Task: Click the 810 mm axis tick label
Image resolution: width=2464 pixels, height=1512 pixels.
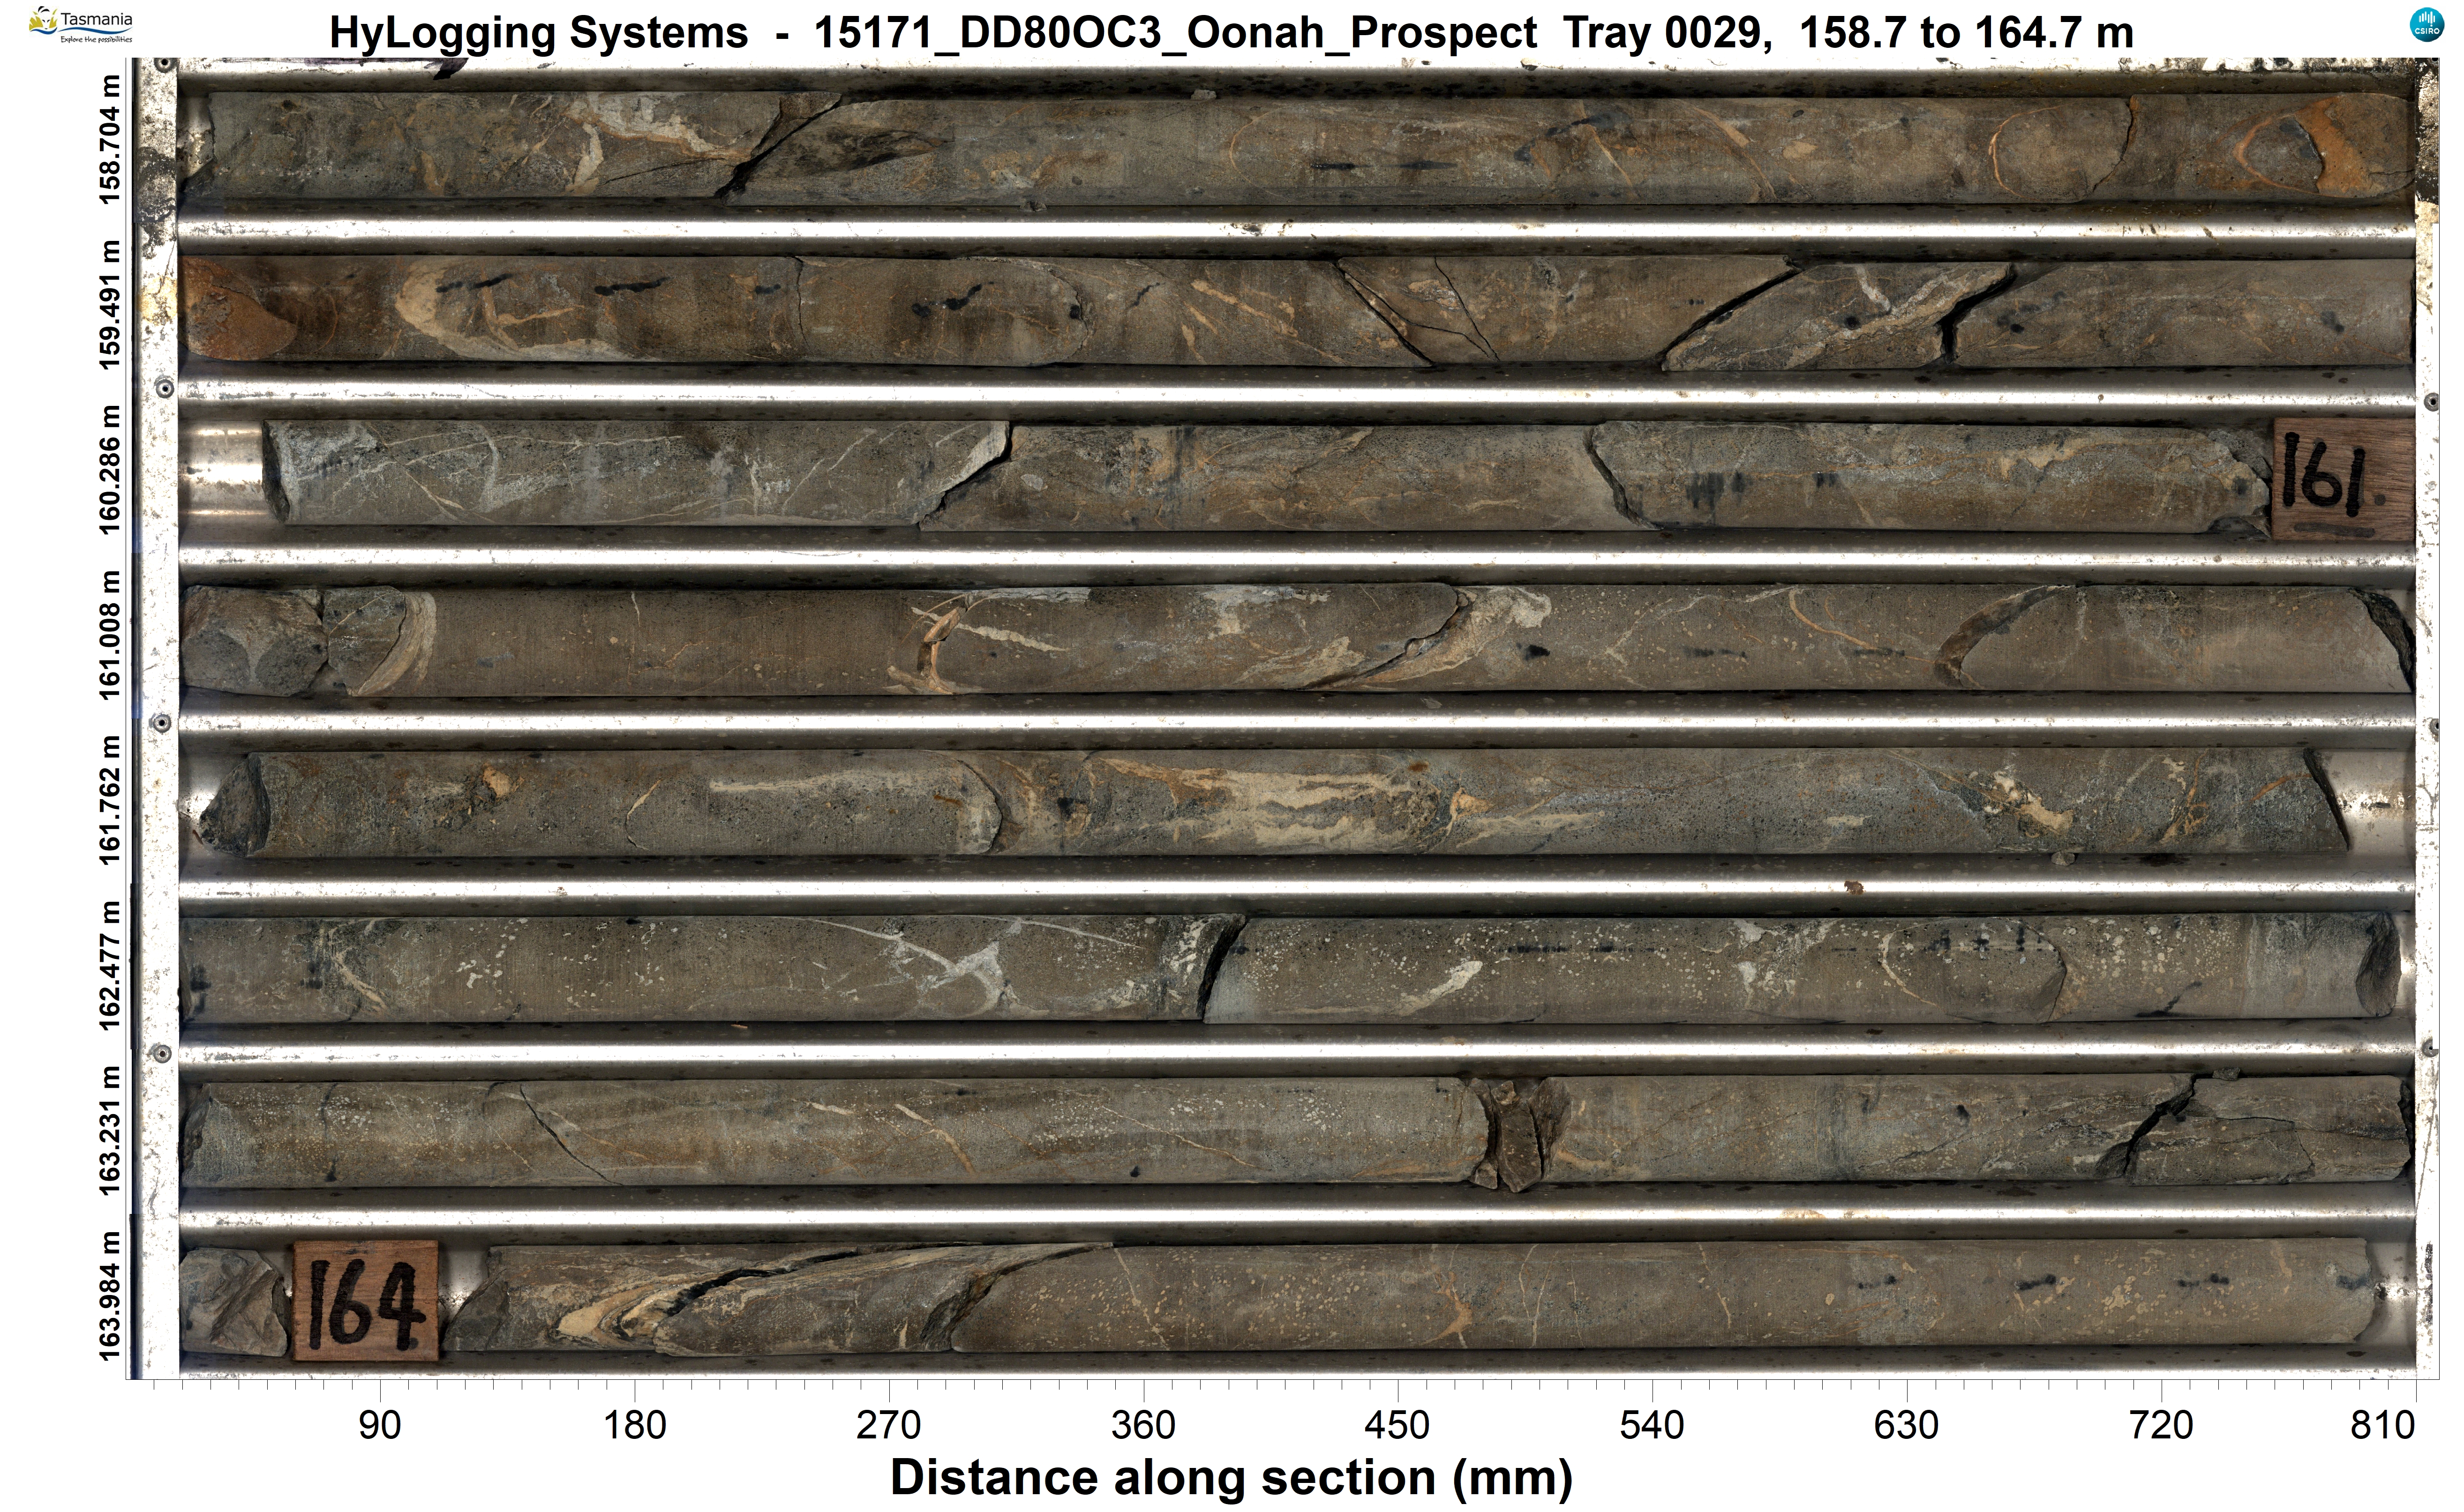Action: [x=2383, y=1425]
